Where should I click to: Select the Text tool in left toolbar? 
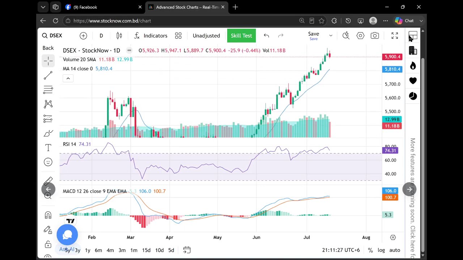(x=48, y=147)
